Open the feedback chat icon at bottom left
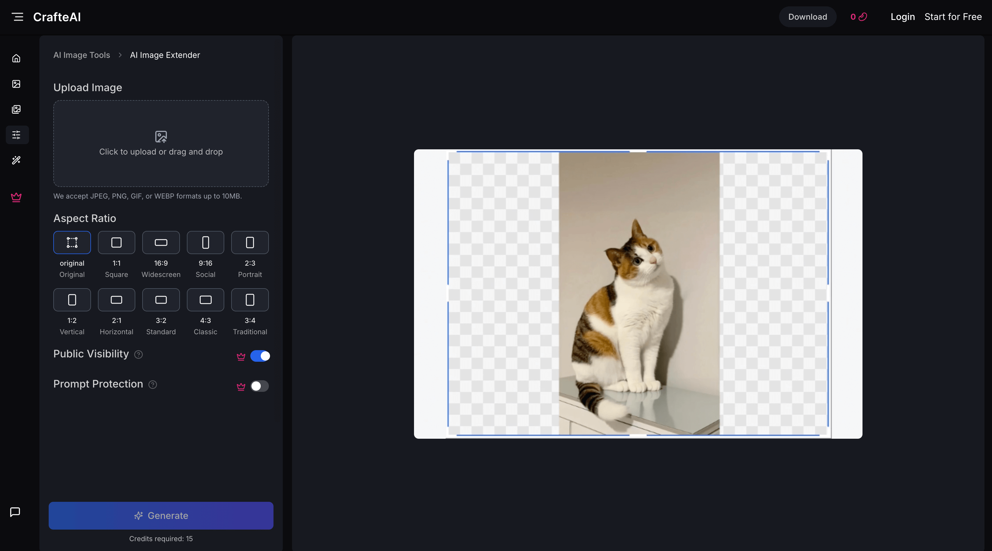Image resolution: width=992 pixels, height=551 pixels. click(x=15, y=512)
